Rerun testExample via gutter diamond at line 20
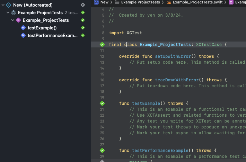Viewport: 246px width, 162px height. [102, 103]
